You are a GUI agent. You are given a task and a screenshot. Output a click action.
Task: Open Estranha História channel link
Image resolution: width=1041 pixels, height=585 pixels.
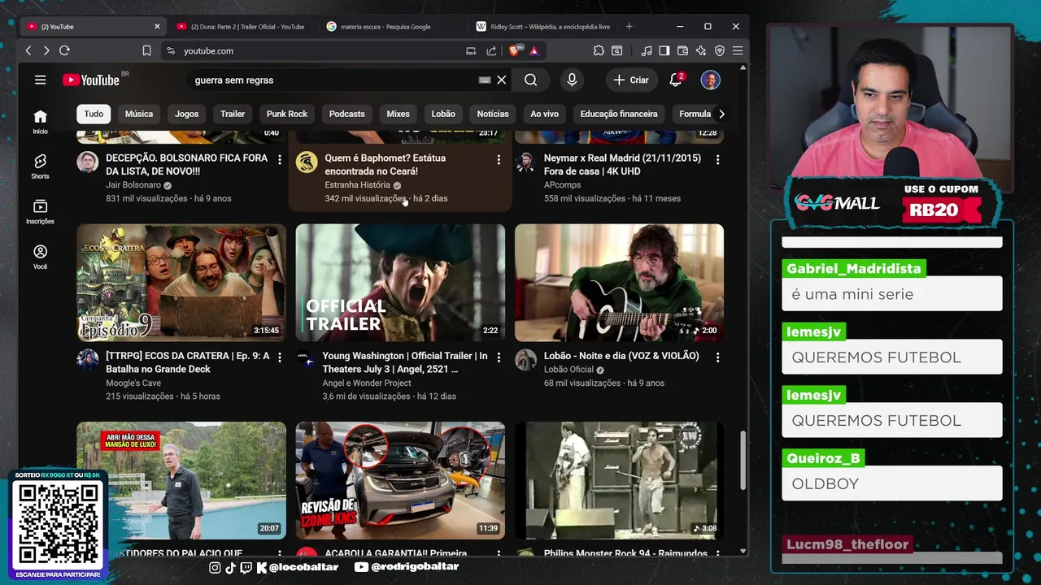coord(357,185)
